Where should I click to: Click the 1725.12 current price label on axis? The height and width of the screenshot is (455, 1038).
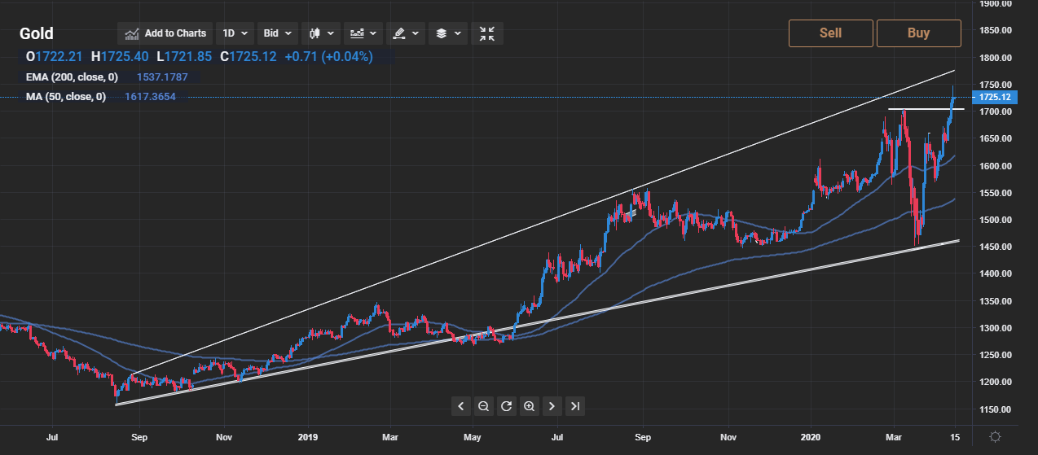tap(994, 97)
